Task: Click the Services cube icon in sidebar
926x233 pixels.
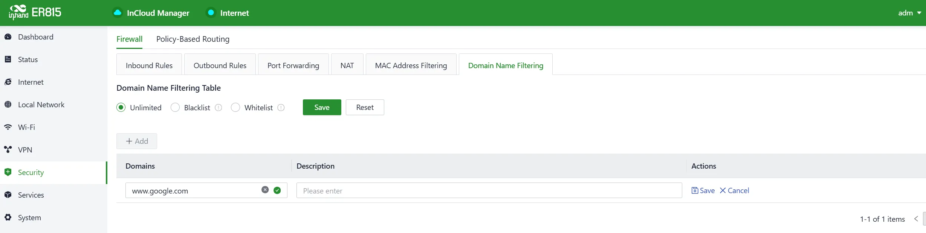Action: 8,195
